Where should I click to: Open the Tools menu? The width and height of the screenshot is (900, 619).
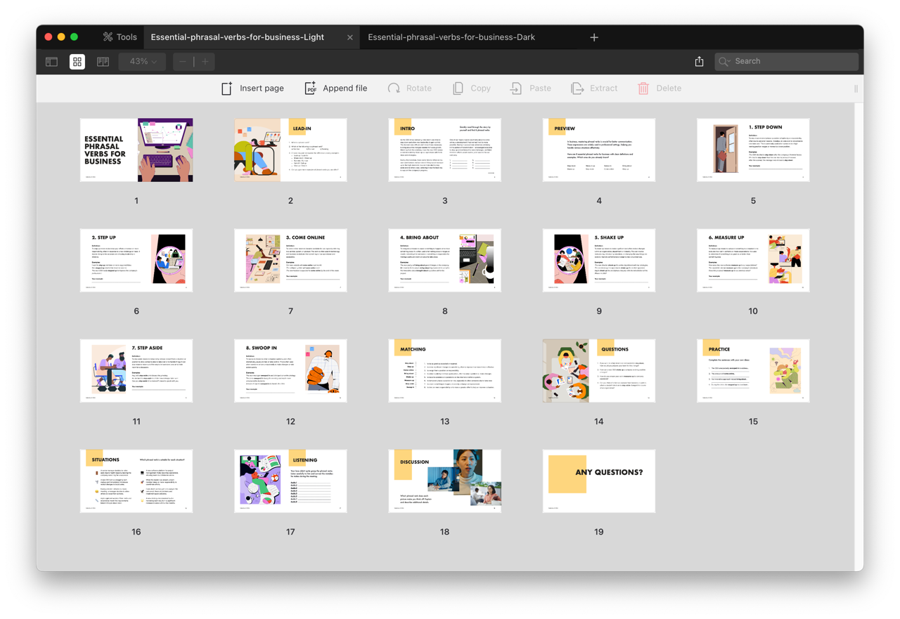coord(120,37)
